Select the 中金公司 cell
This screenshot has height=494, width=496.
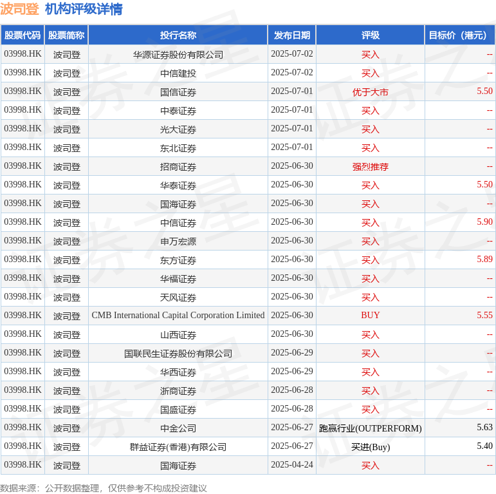pyautogui.click(x=178, y=428)
